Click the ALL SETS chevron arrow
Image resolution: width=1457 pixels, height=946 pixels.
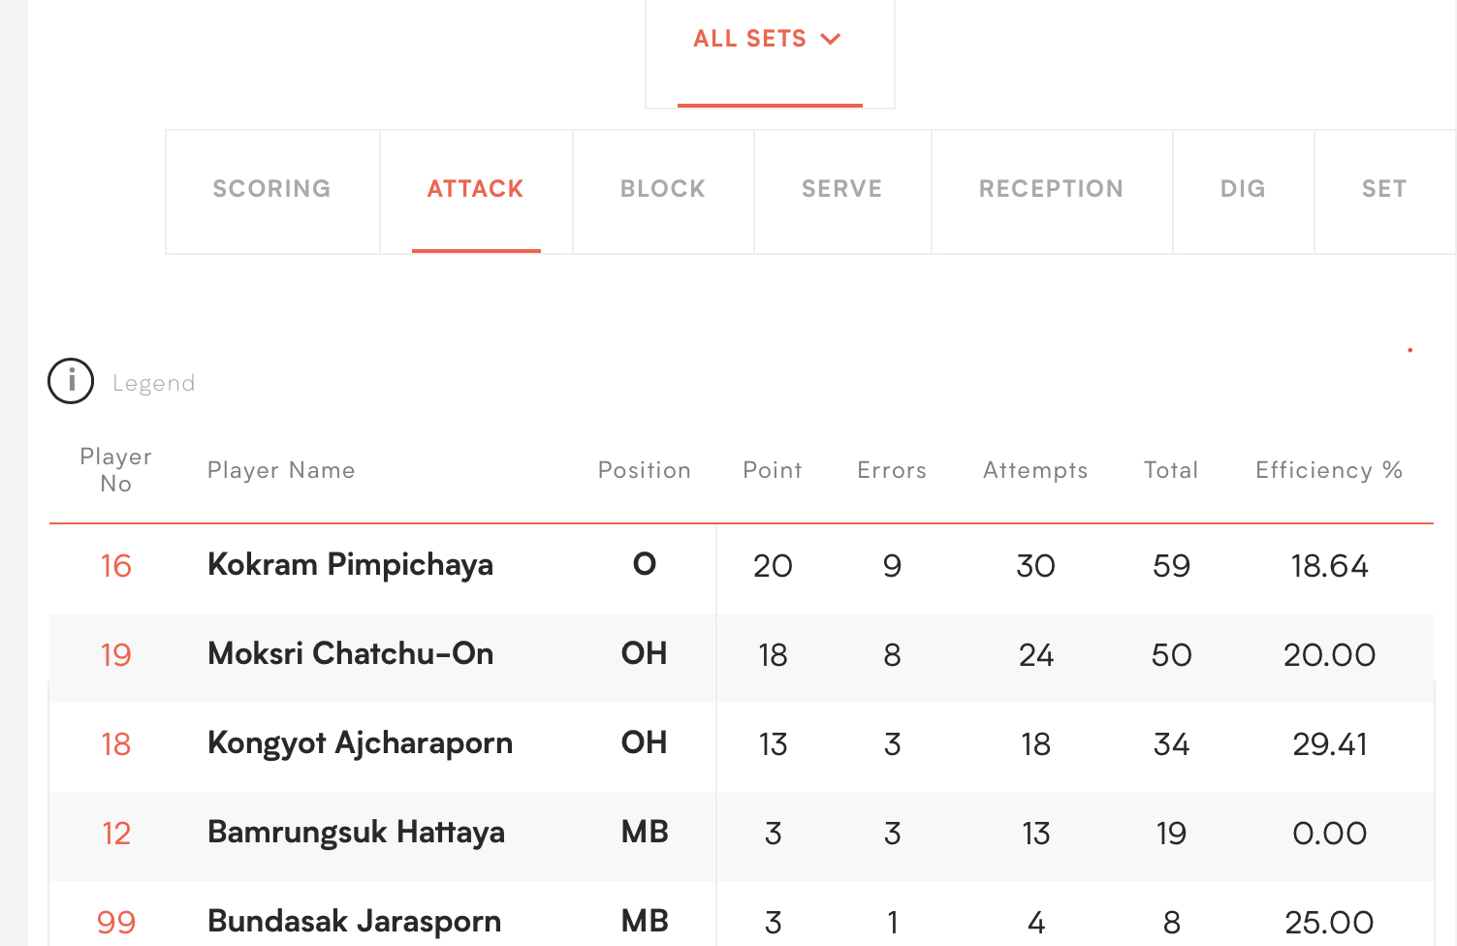point(830,39)
